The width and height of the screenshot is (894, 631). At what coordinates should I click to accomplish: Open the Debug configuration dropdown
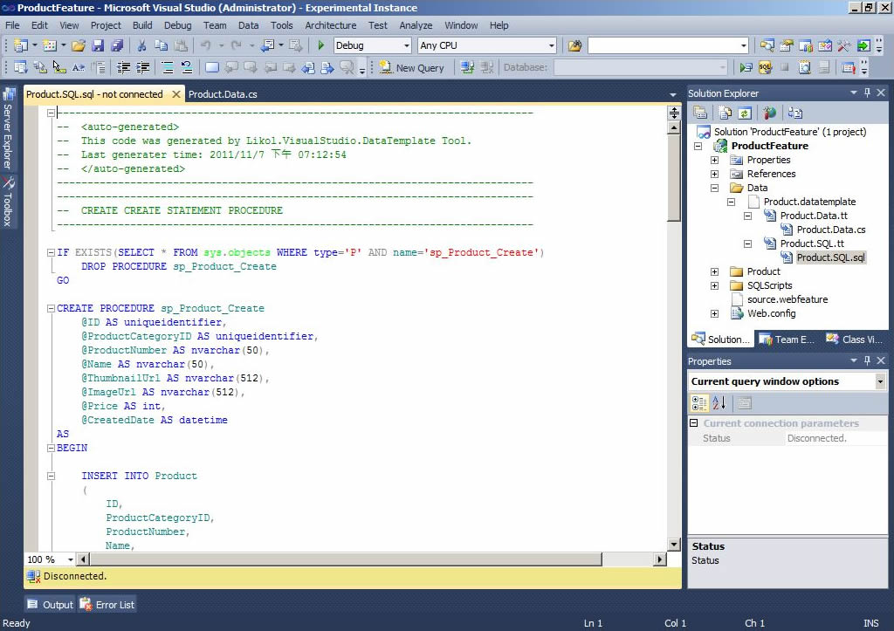[407, 45]
